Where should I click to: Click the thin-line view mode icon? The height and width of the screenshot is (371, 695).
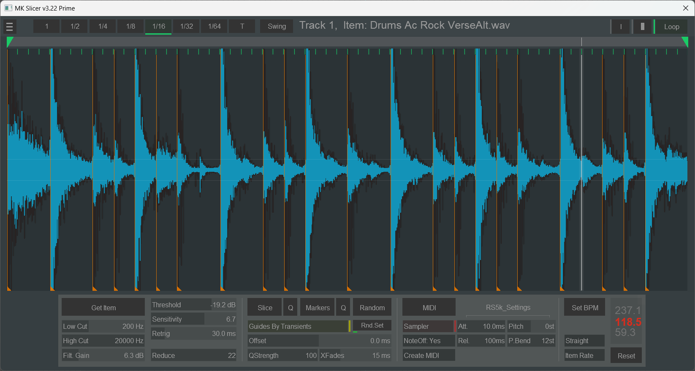621,27
